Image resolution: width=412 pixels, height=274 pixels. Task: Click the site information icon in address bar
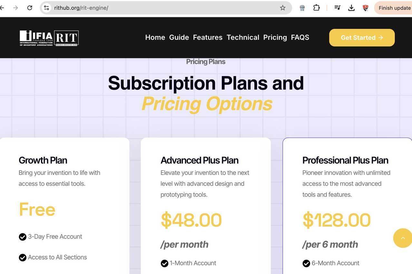point(46,8)
